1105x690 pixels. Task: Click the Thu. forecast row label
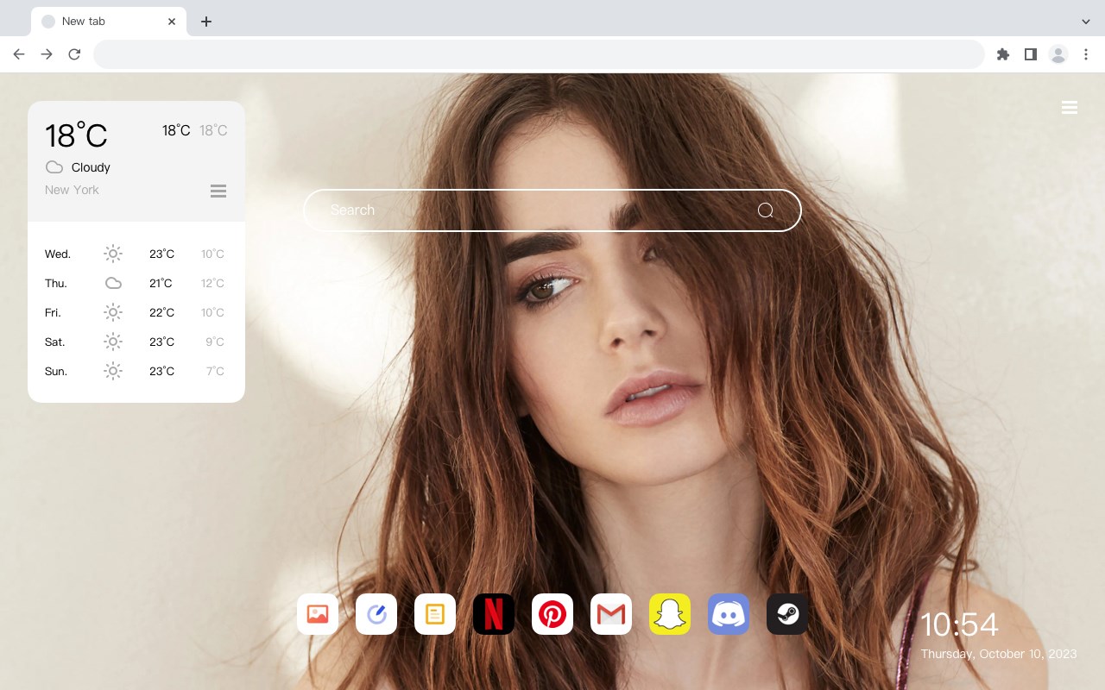pos(56,283)
